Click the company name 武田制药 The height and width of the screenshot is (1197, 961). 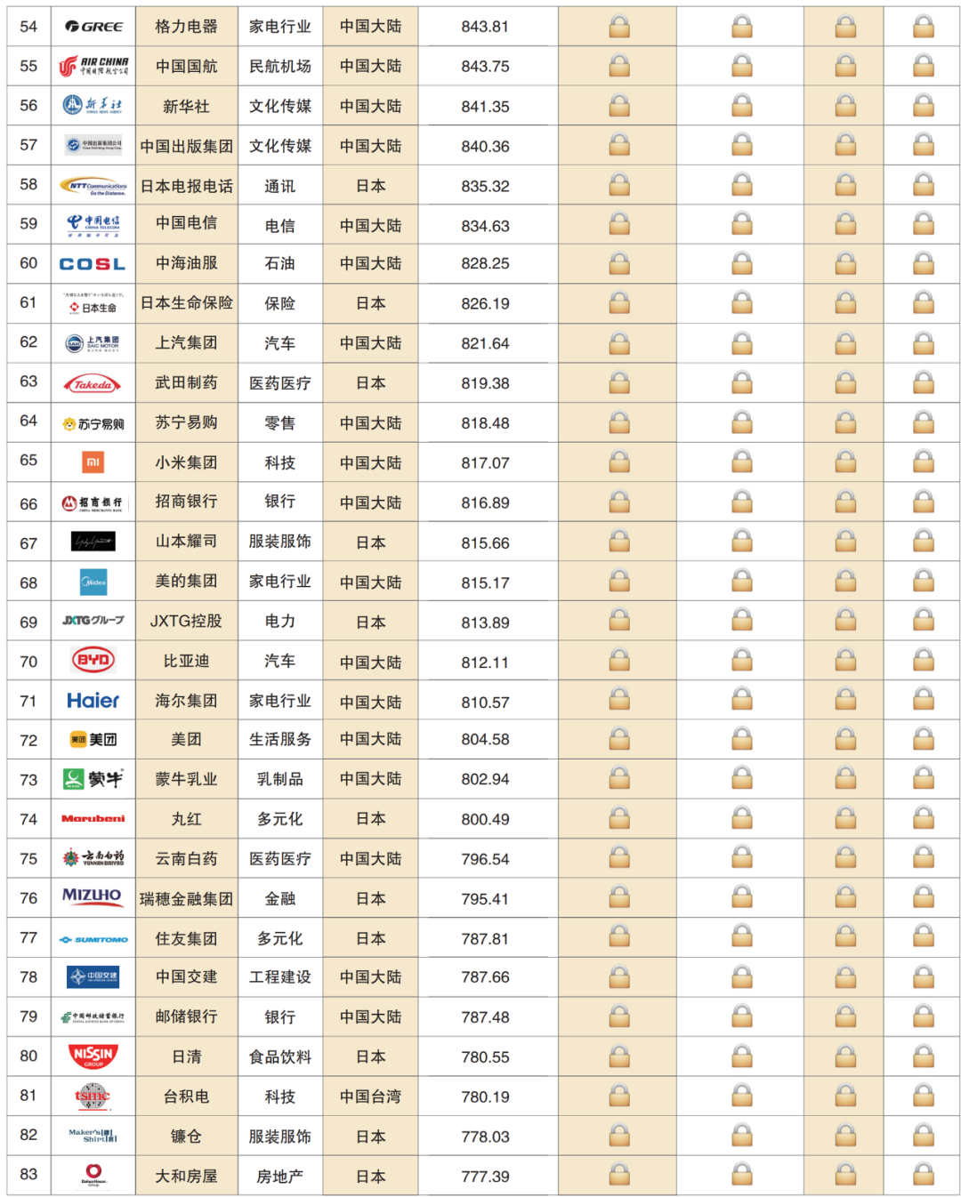186,382
